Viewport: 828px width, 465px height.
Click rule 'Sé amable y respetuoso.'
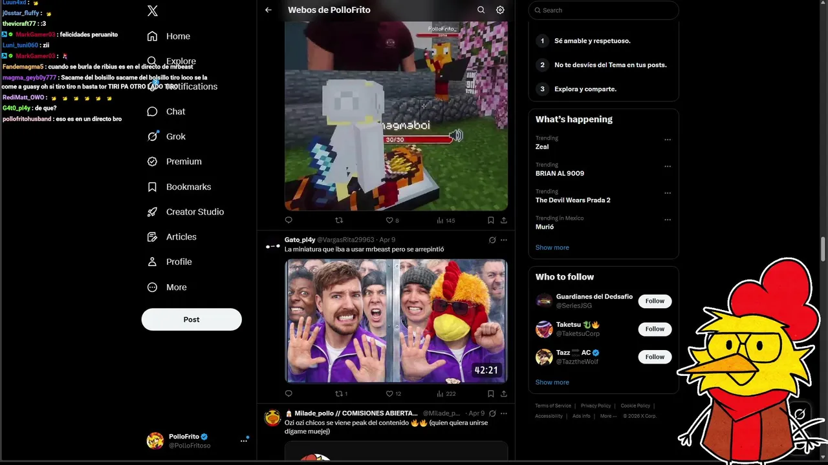[592, 41]
